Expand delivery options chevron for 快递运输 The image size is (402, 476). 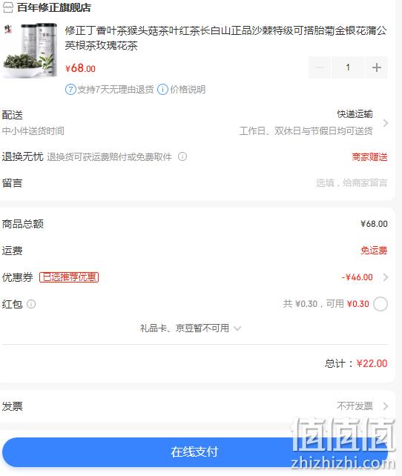pyautogui.click(x=386, y=123)
